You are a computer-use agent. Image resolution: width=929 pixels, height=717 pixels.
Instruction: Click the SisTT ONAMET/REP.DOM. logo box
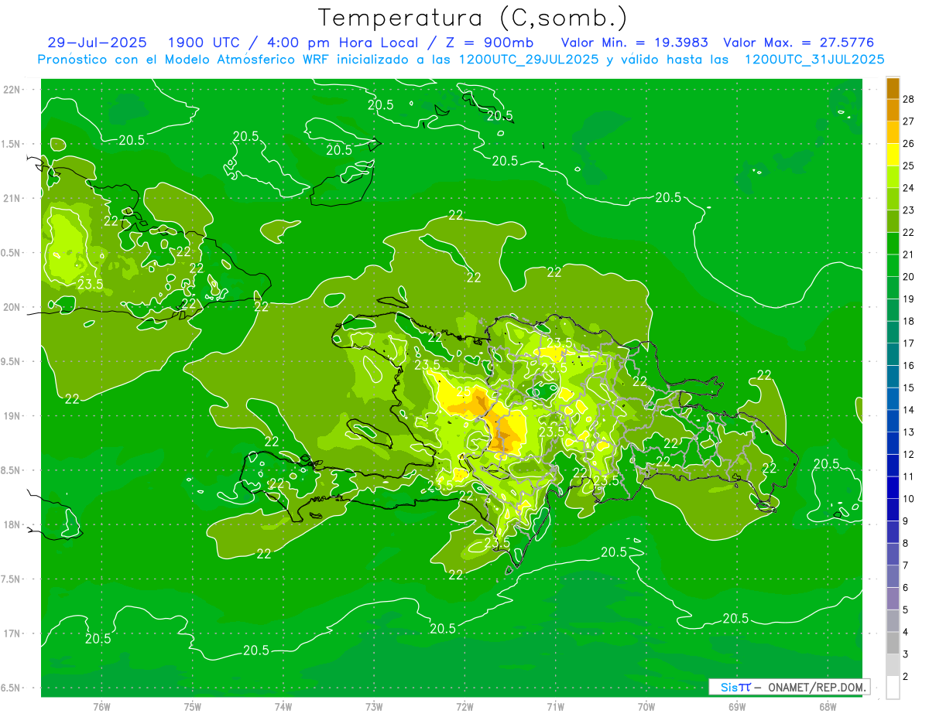(x=789, y=687)
